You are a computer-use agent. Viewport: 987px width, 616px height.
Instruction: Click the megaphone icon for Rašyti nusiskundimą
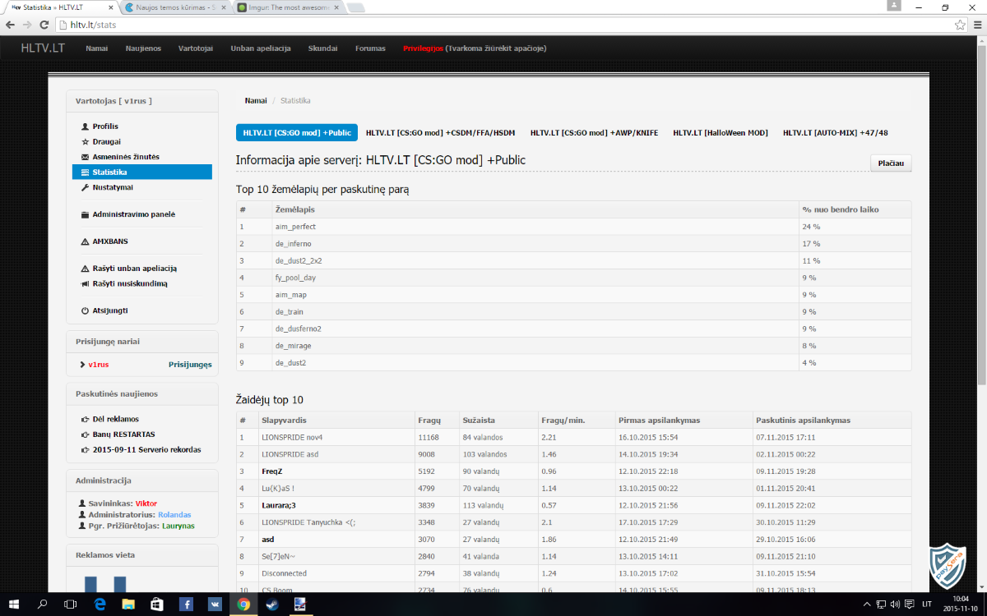(x=85, y=284)
